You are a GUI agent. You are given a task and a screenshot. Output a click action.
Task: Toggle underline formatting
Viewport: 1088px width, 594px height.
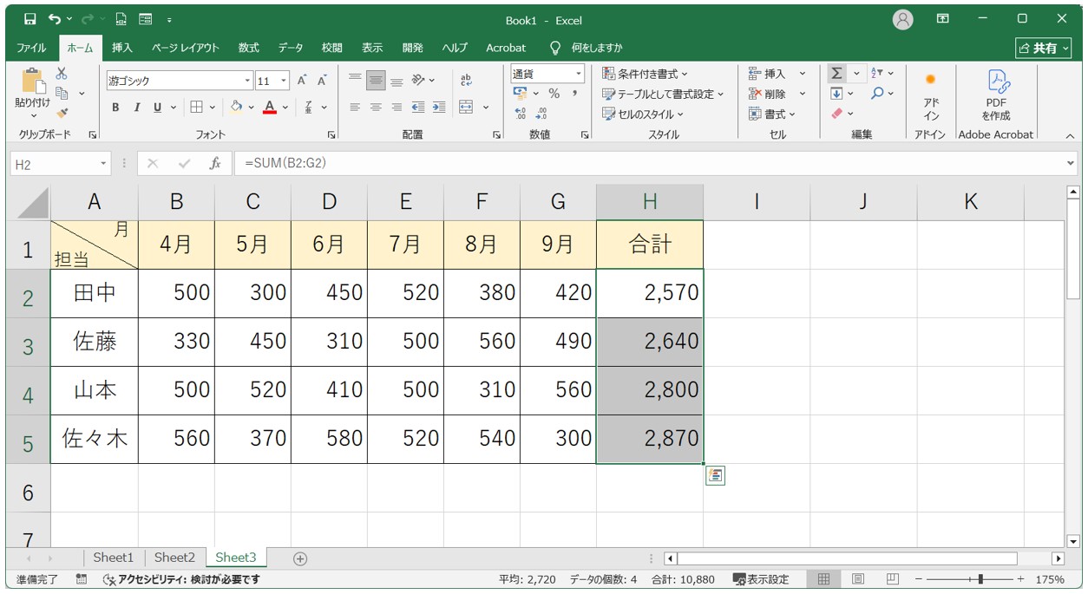157,108
